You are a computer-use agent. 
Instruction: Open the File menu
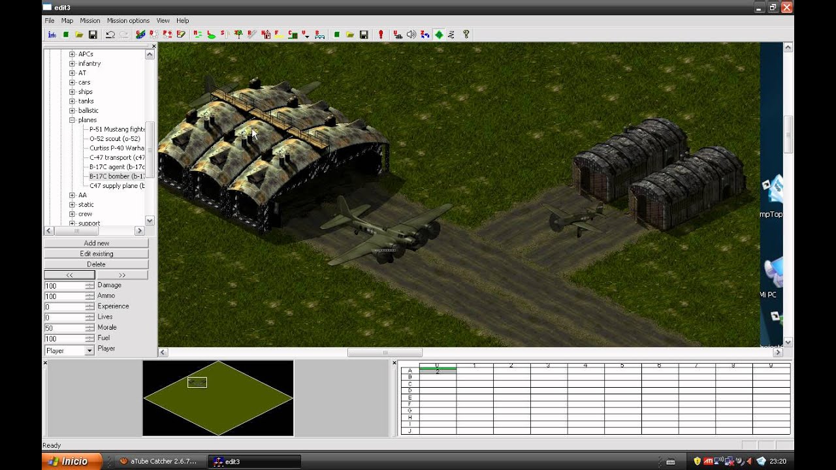click(x=50, y=20)
